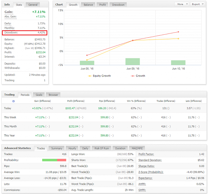Switch to the Stats tab
This screenshot has height=194, width=208.
19,5
